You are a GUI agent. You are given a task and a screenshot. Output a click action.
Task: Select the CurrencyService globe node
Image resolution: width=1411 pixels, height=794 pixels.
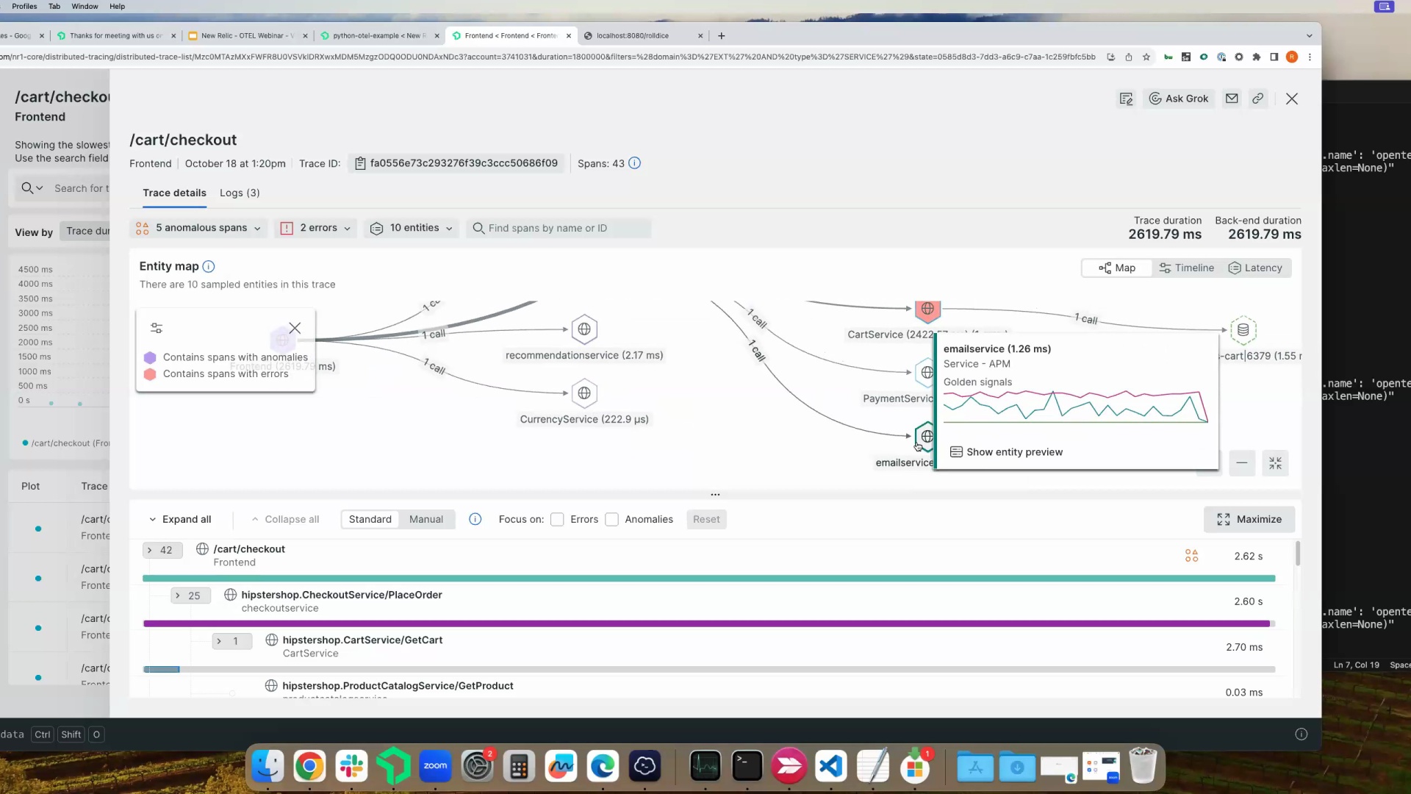coord(584,393)
